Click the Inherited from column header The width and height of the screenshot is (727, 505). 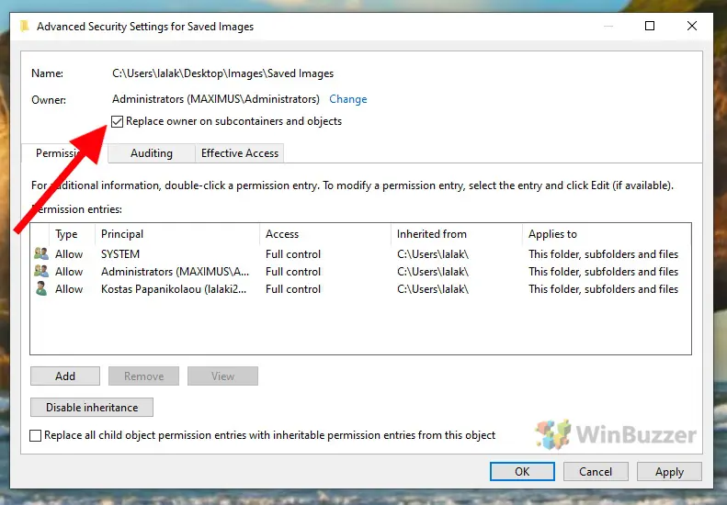point(457,234)
